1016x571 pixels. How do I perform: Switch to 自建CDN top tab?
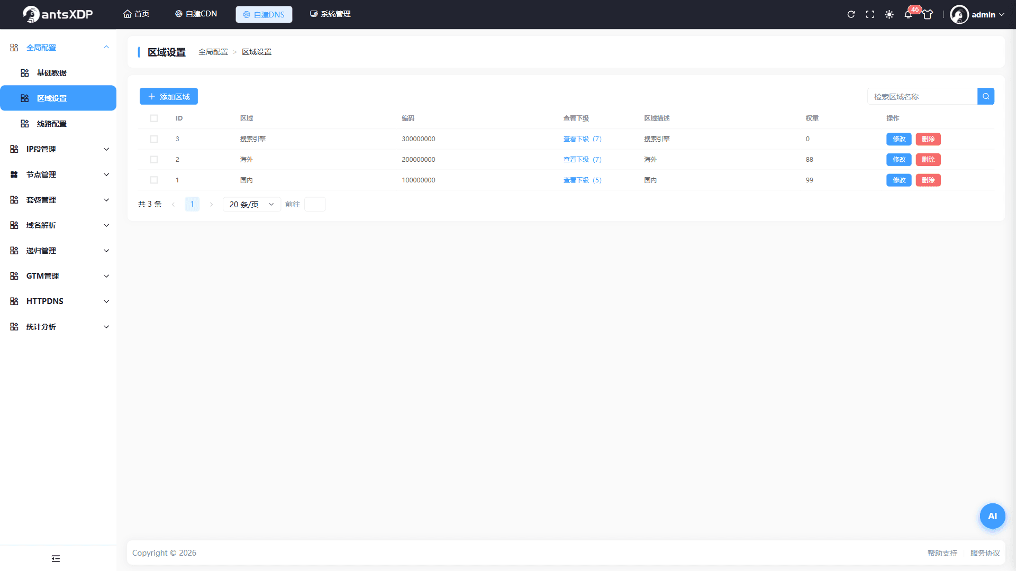click(x=196, y=14)
